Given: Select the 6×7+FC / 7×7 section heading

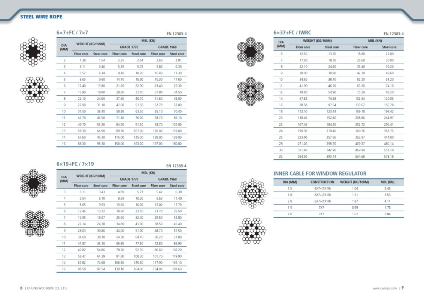Looking at the screenshot, I should tap(72, 33).
